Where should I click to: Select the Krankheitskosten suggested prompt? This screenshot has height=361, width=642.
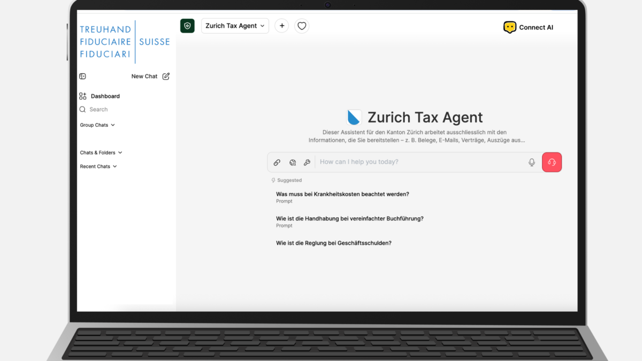tap(342, 194)
